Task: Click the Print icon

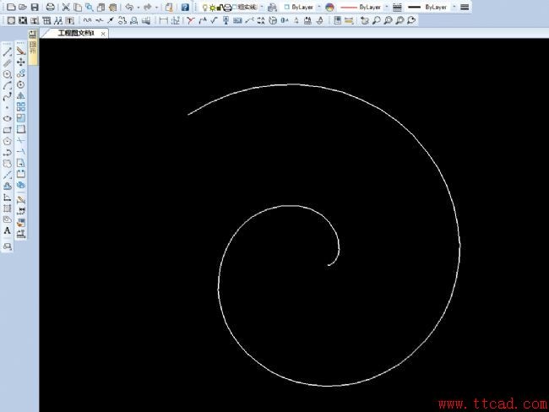Action: pos(51,7)
